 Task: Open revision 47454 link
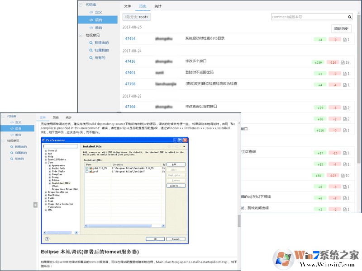(130, 39)
